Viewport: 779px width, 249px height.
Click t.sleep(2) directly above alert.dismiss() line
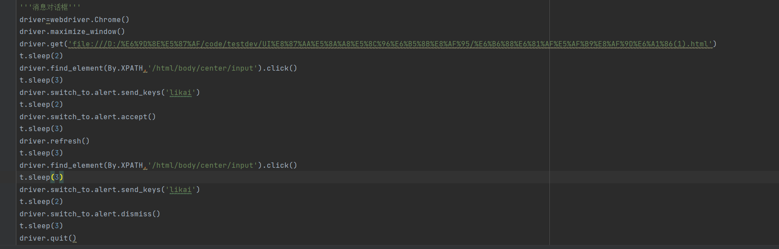41,202
